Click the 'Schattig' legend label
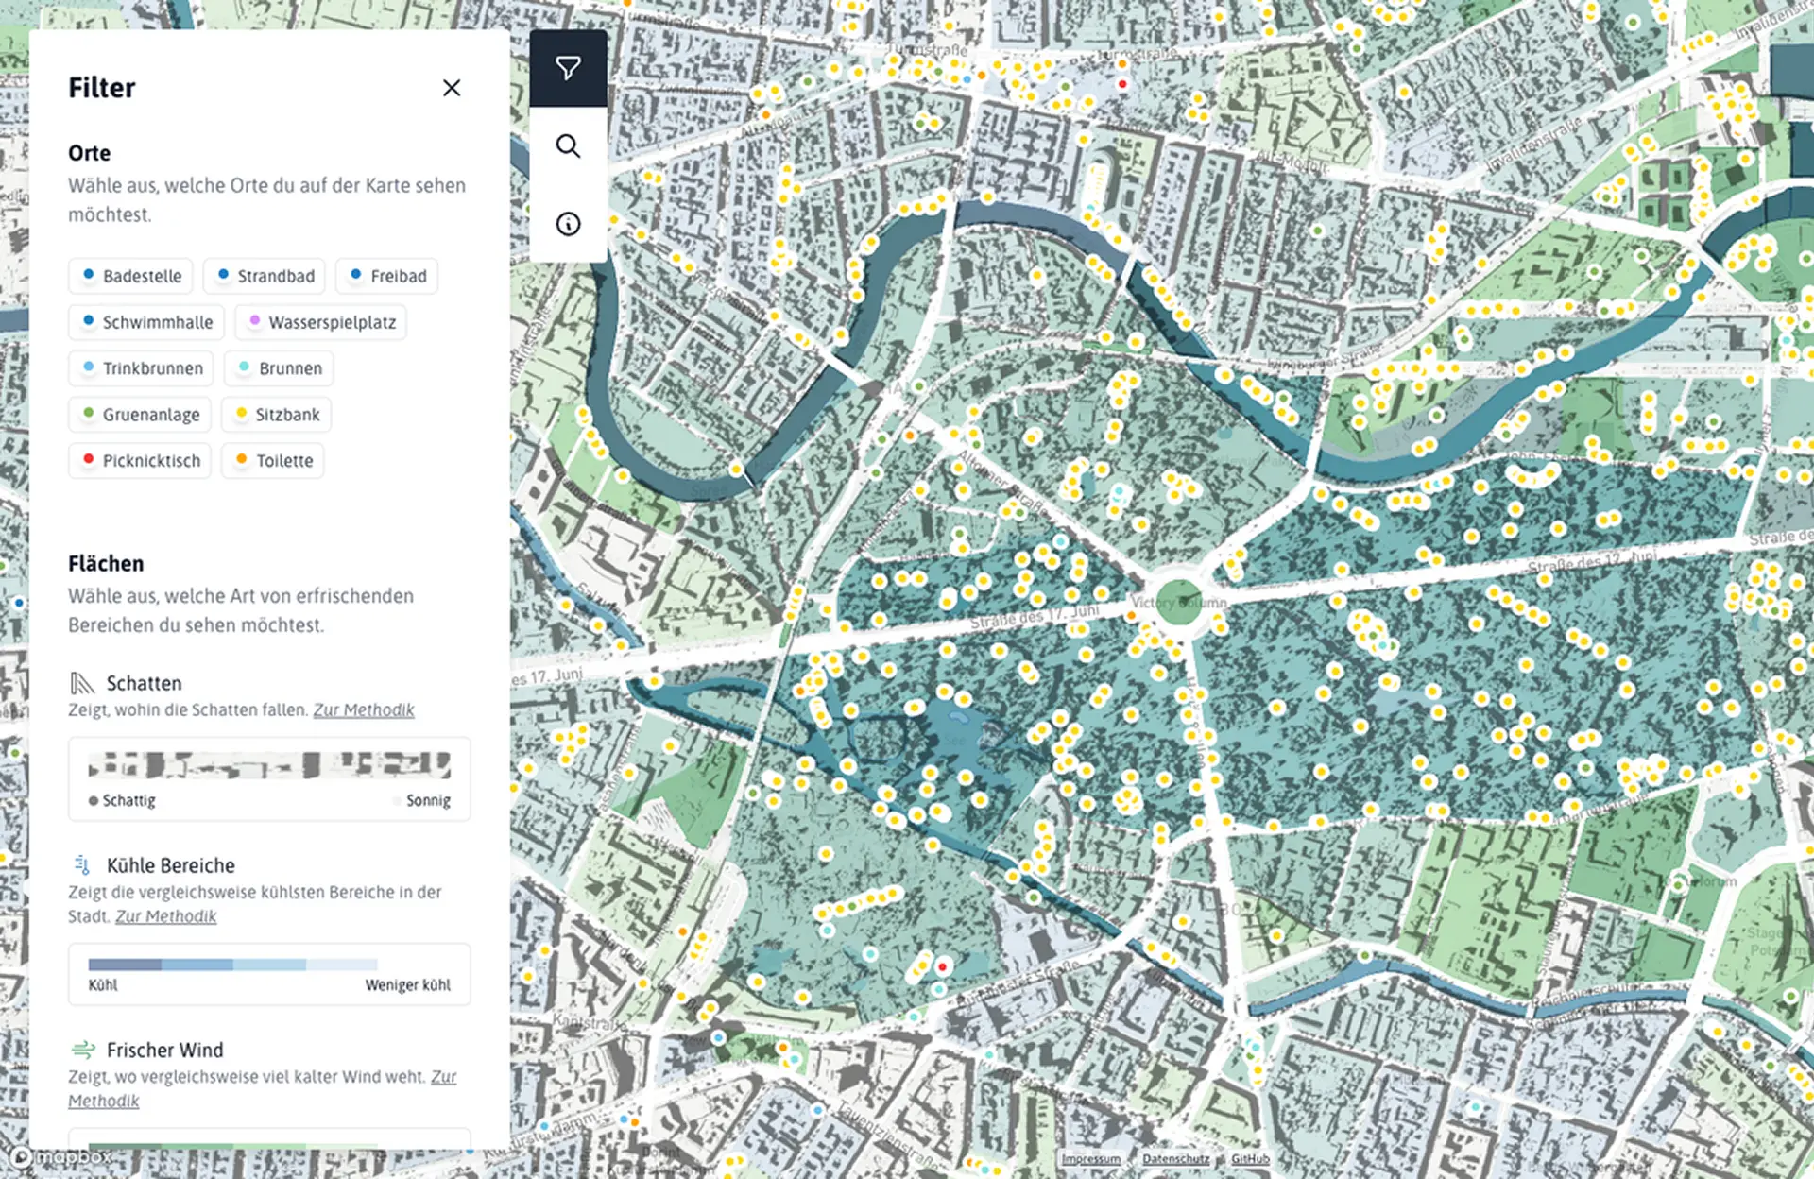 pyautogui.click(x=128, y=800)
